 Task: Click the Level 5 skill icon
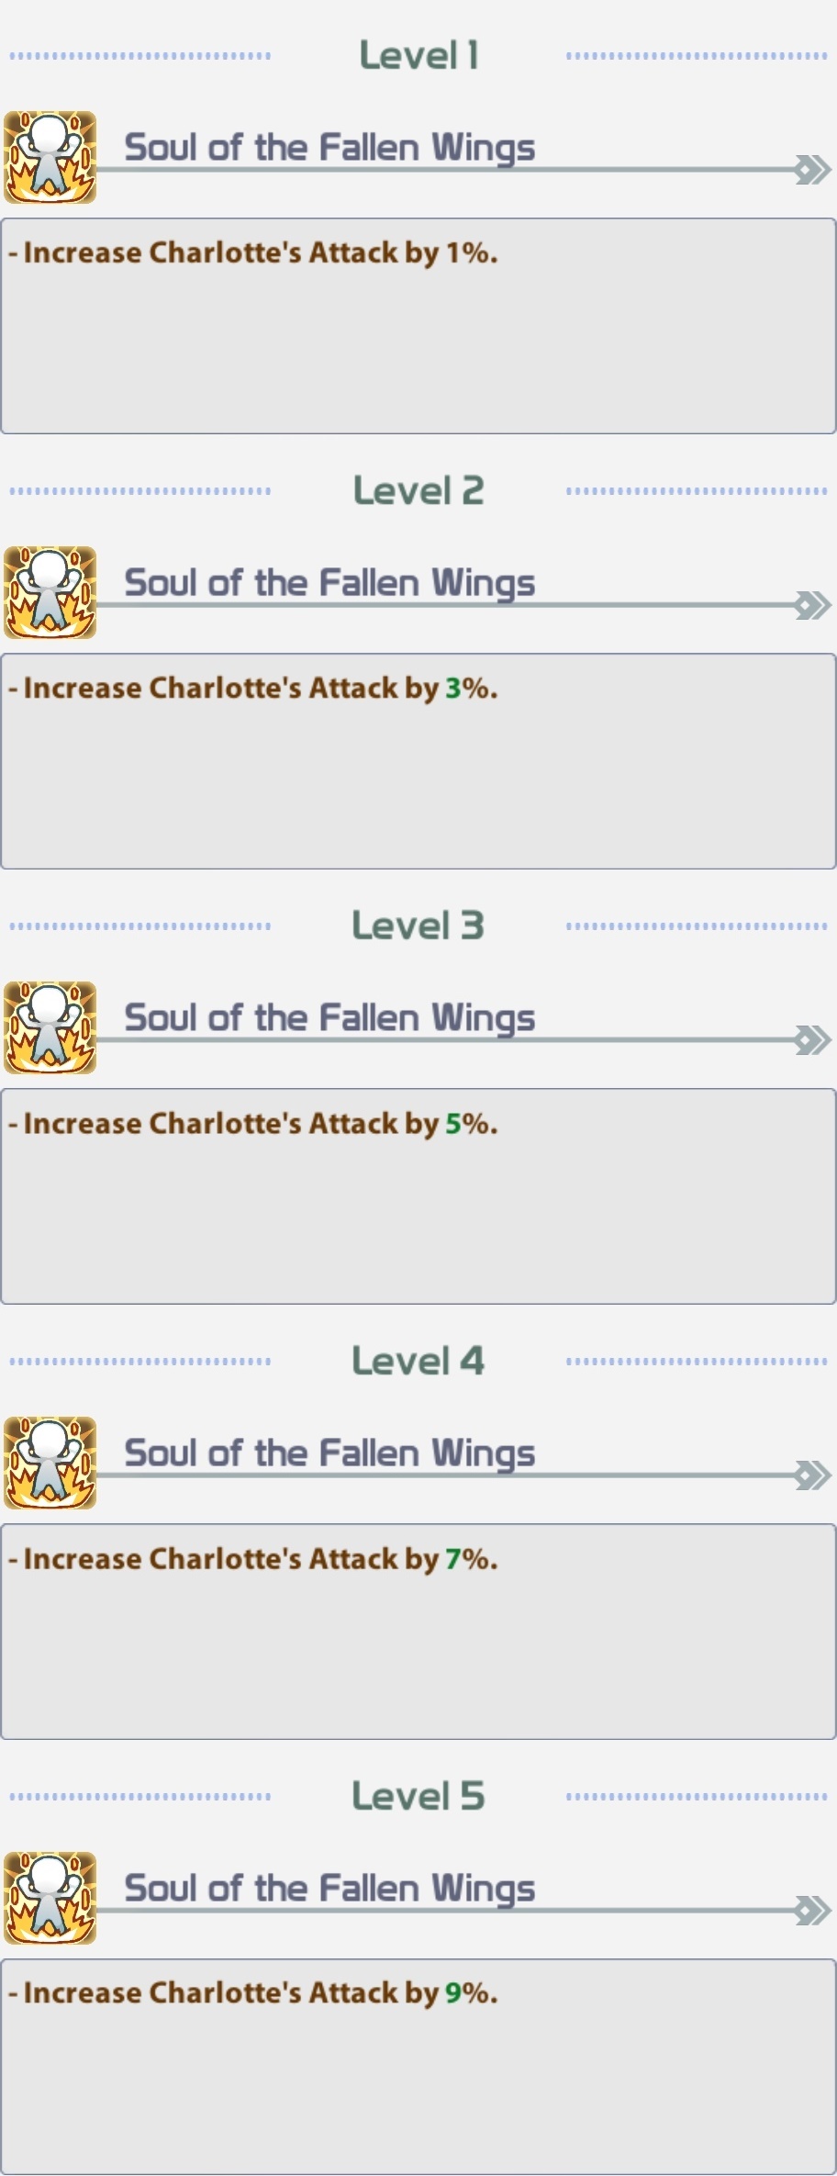coord(50,1898)
